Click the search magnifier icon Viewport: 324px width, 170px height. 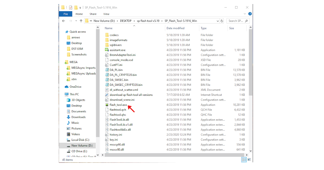247,21
